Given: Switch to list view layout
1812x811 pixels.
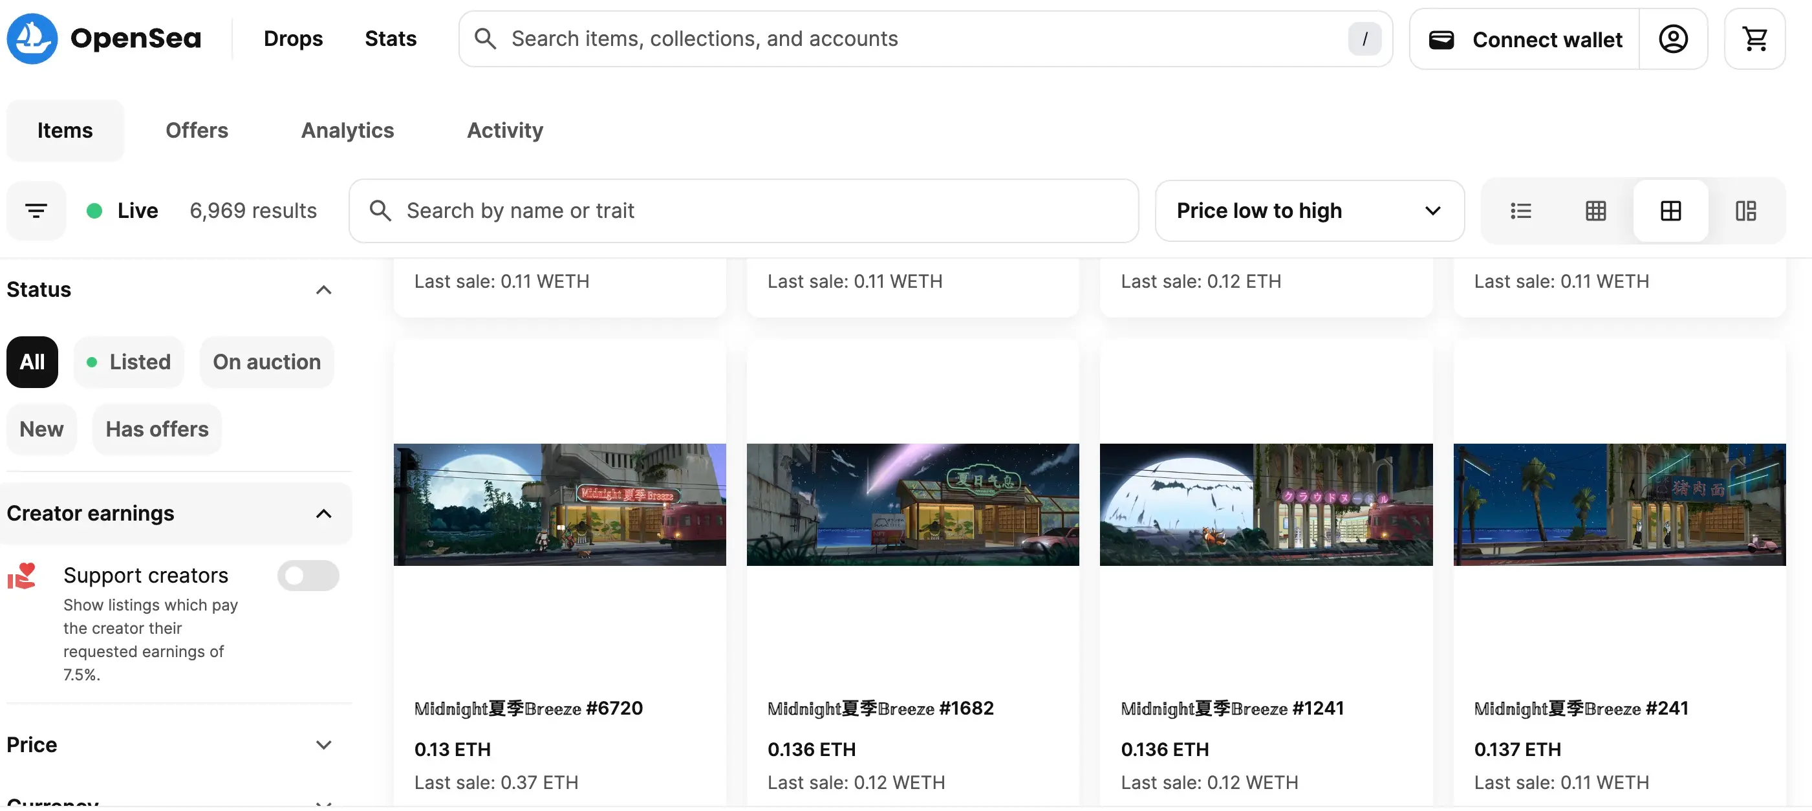Looking at the screenshot, I should [1520, 210].
